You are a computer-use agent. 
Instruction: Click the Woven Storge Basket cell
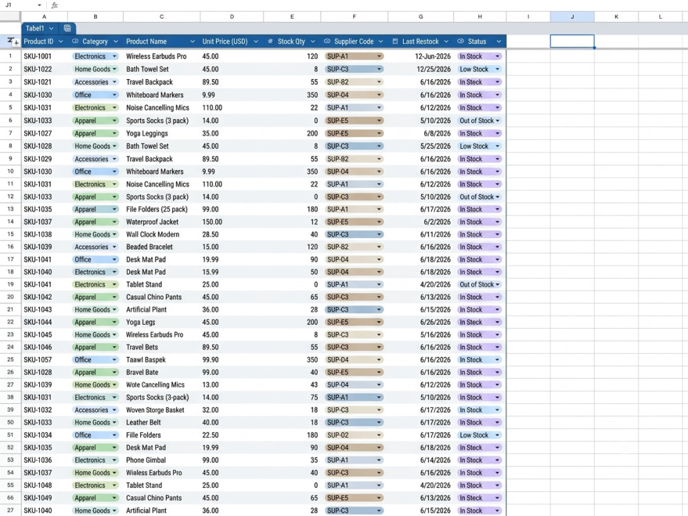point(162,410)
